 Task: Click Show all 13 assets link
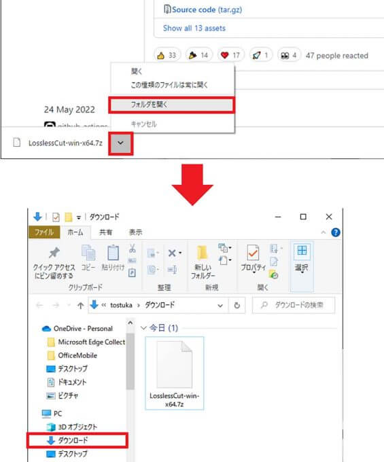coord(194,29)
